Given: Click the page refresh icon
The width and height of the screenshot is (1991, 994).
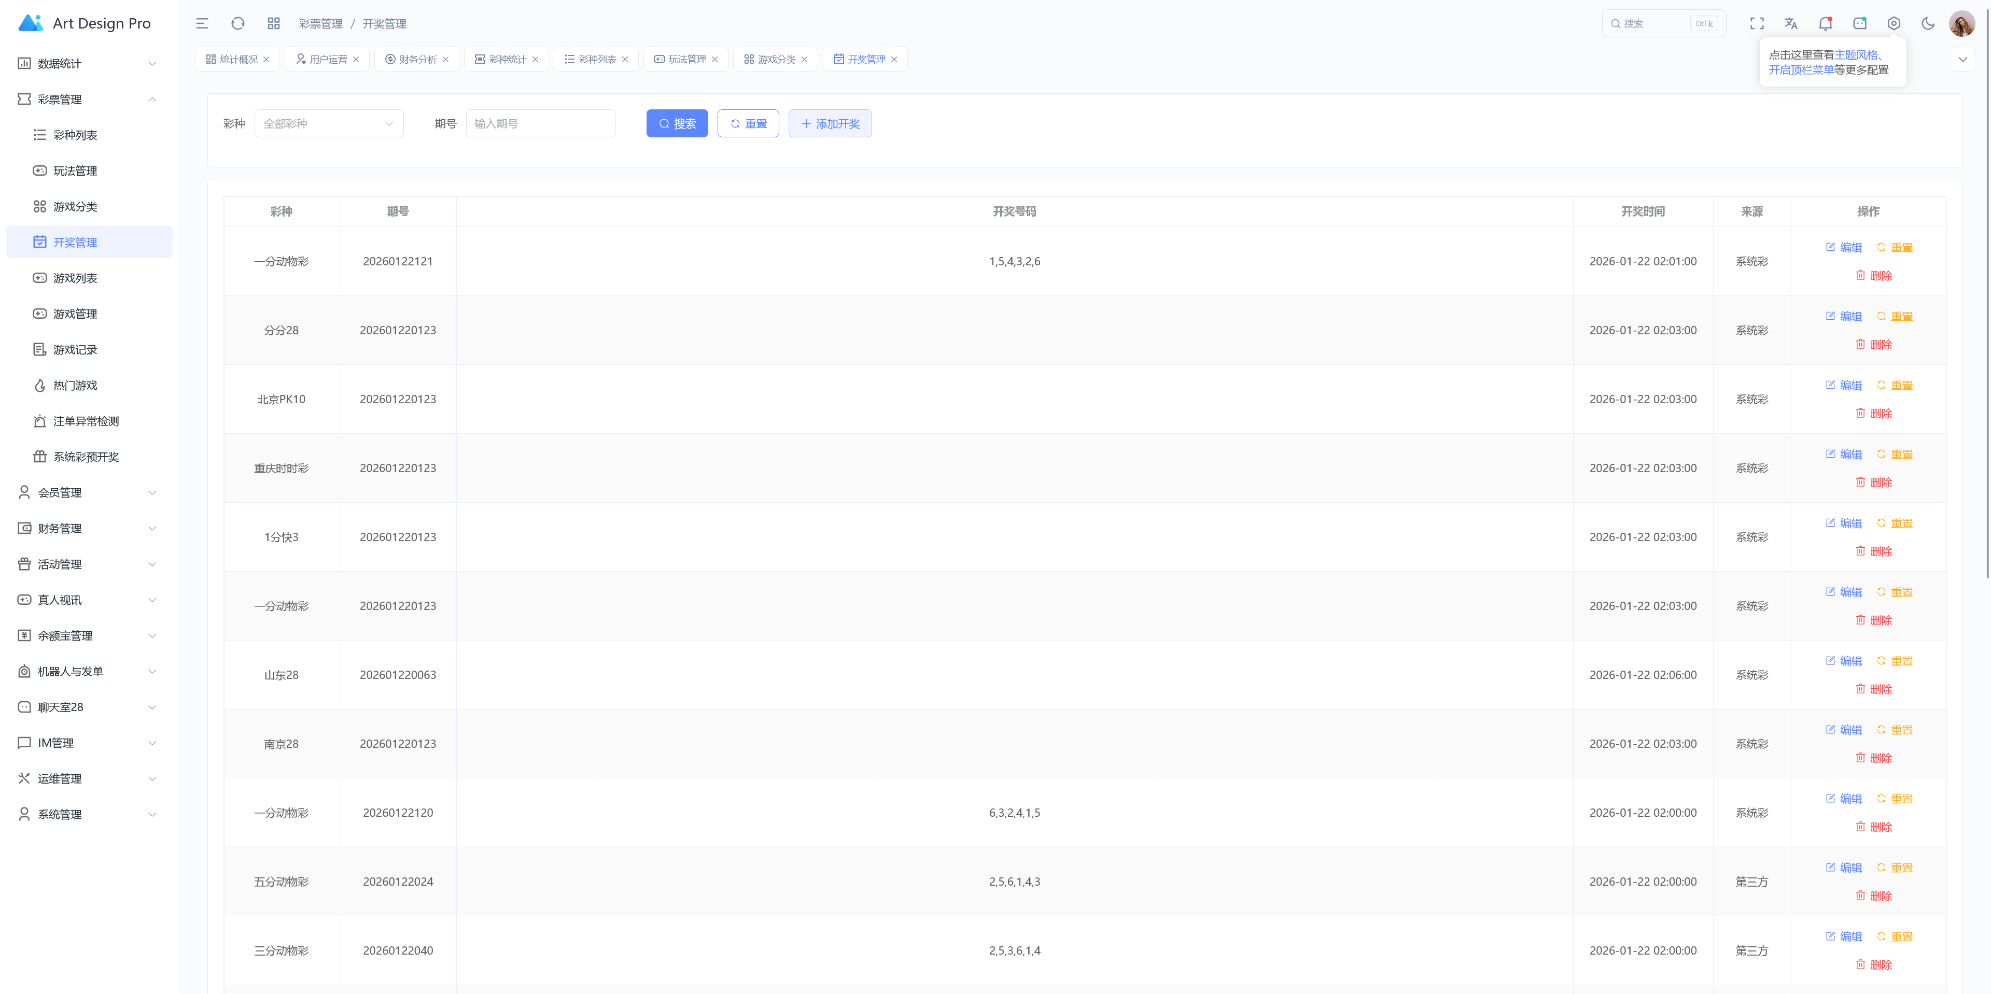Looking at the screenshot, I should 238,23.
